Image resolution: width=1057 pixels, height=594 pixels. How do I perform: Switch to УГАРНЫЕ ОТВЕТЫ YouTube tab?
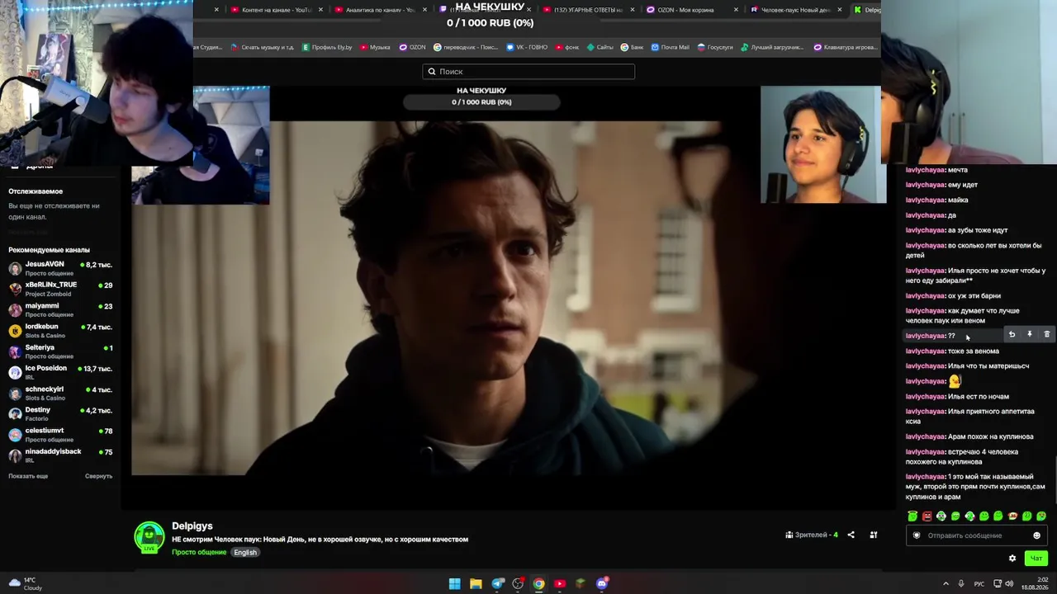[588, 10]
